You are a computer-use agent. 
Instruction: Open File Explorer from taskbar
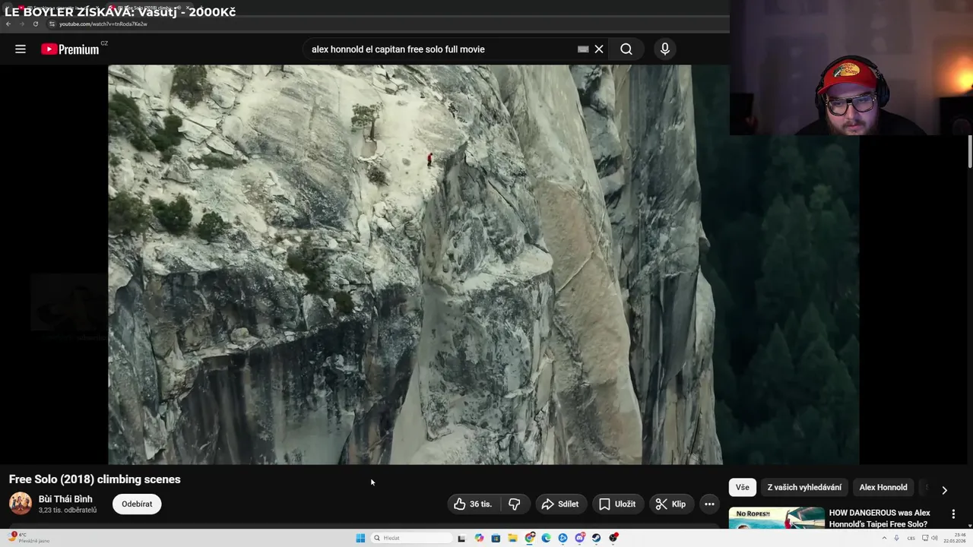(x=512, y=538)
